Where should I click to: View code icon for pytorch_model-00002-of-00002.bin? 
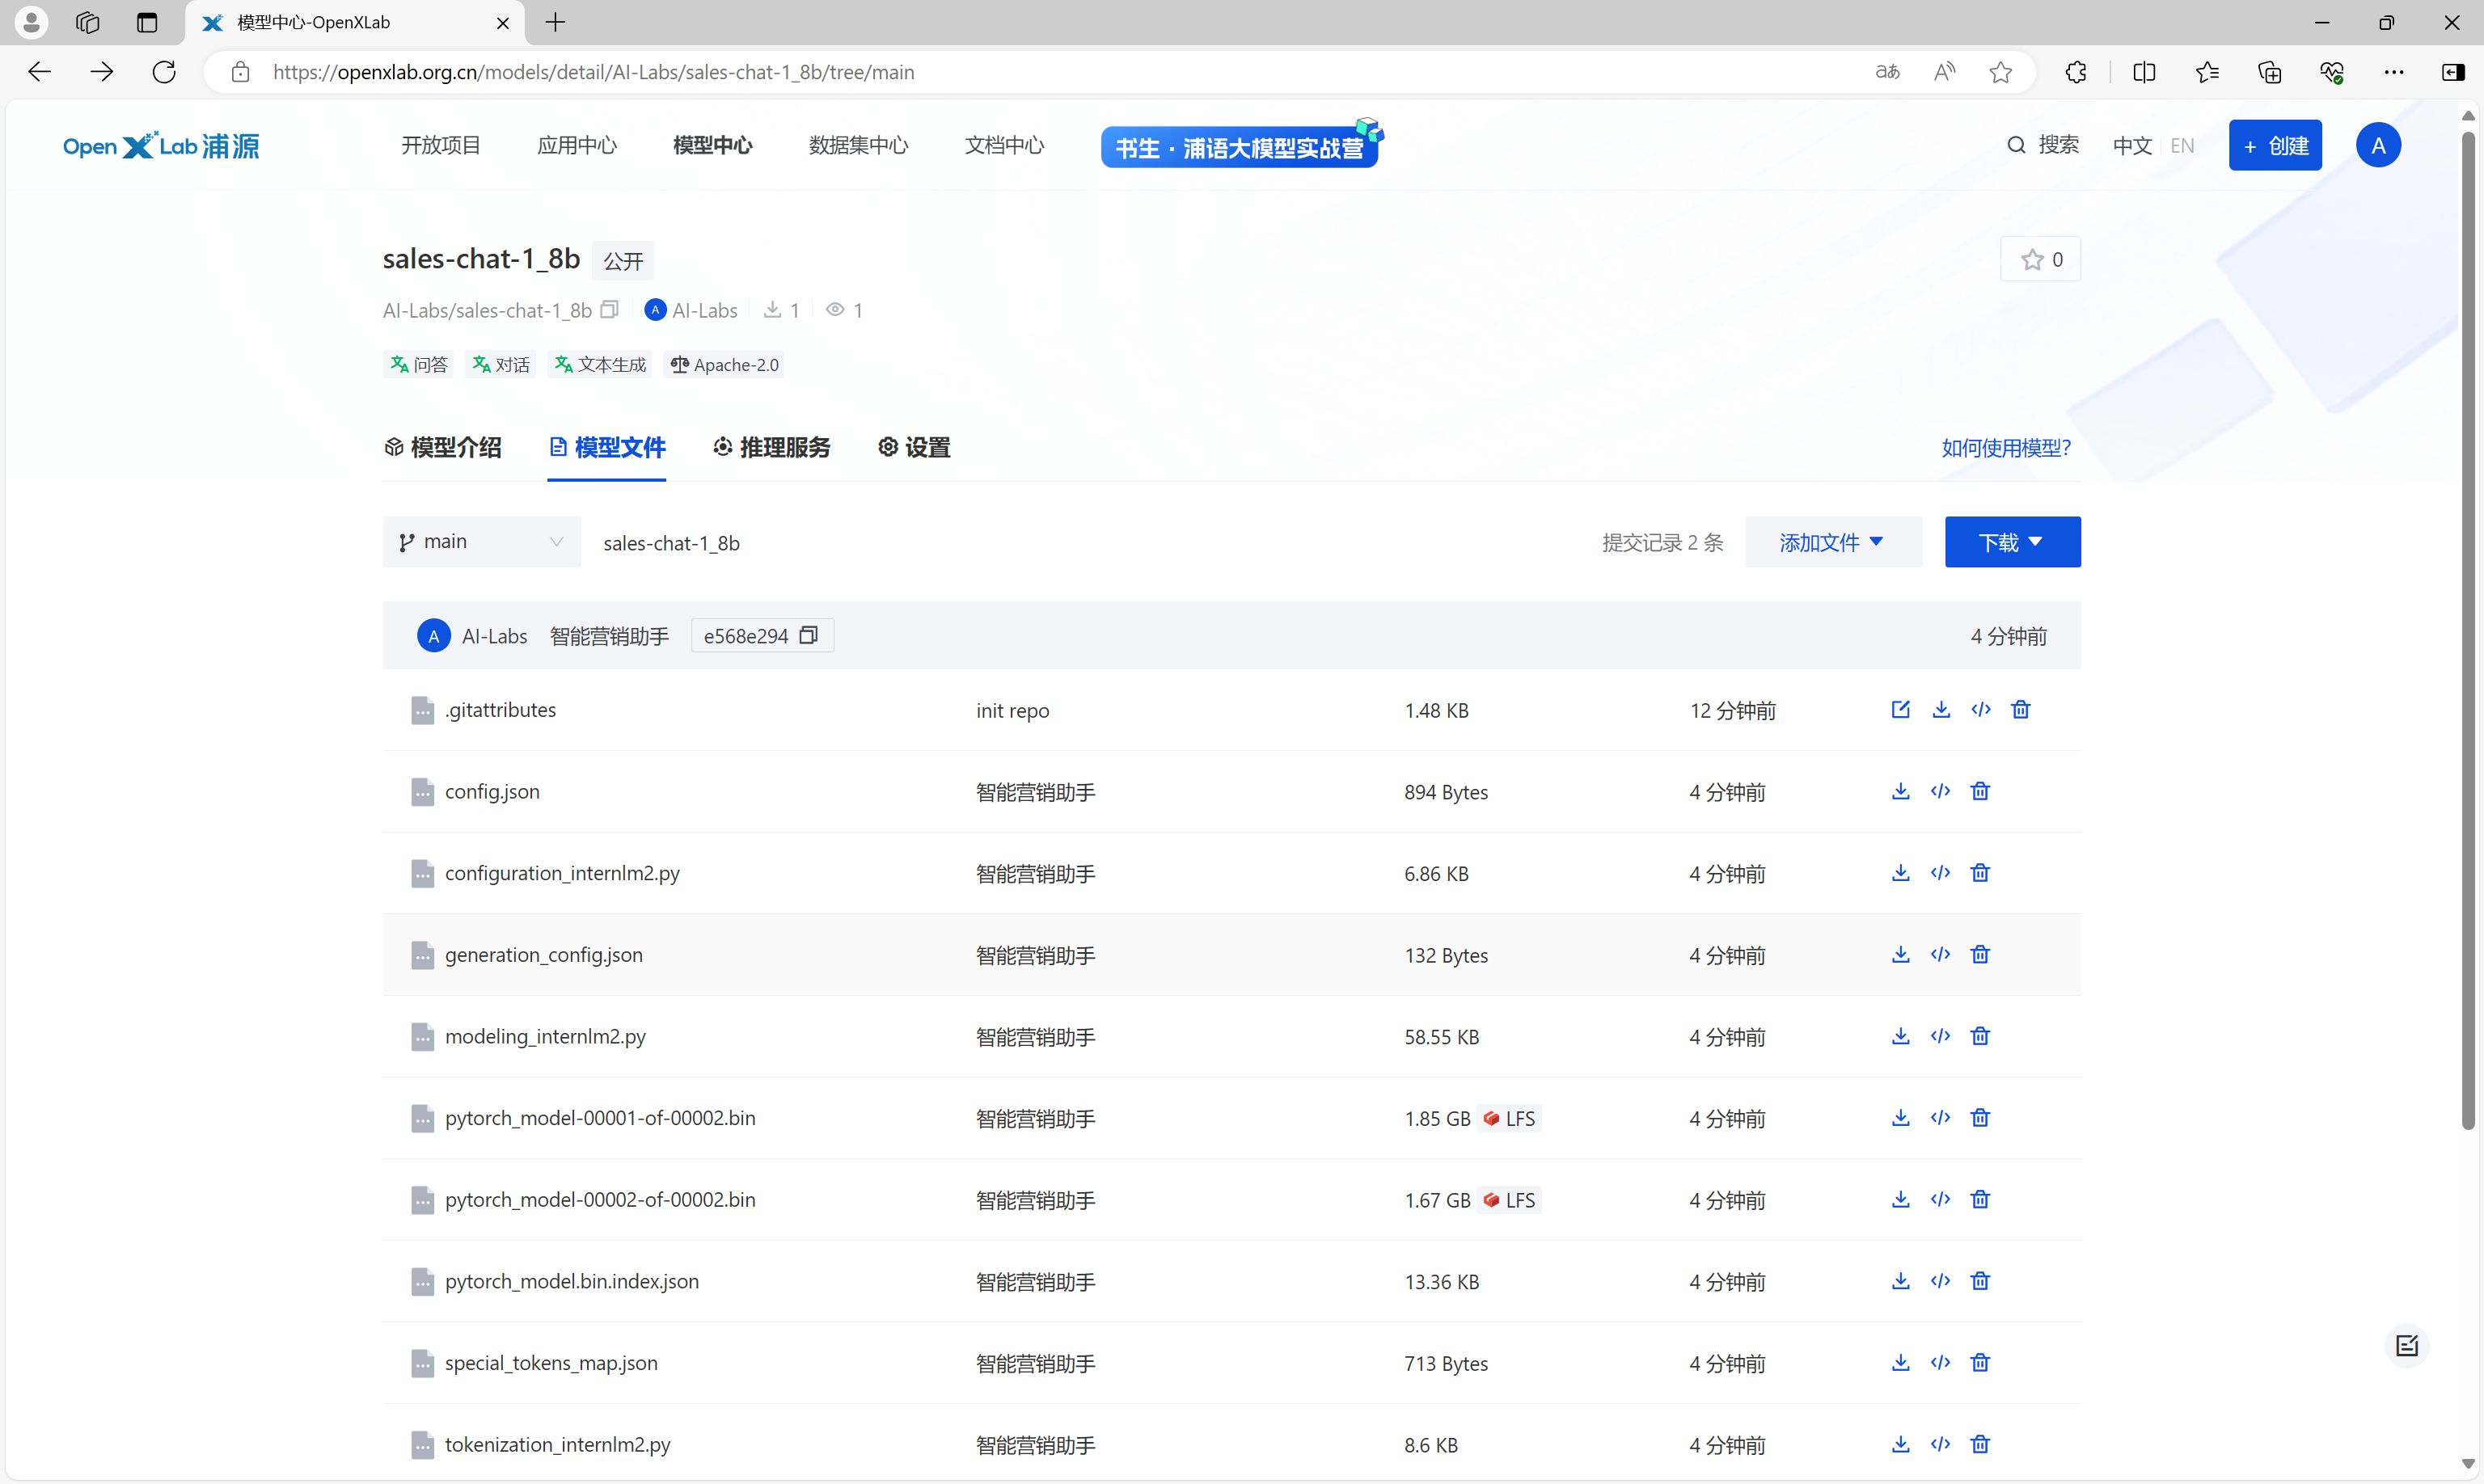tap(1941, 1199)
